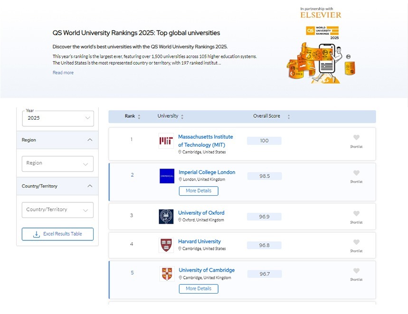Viewport: 408px width, 314px height.
Task: Open Harvard University link
Action: (199, 241)
